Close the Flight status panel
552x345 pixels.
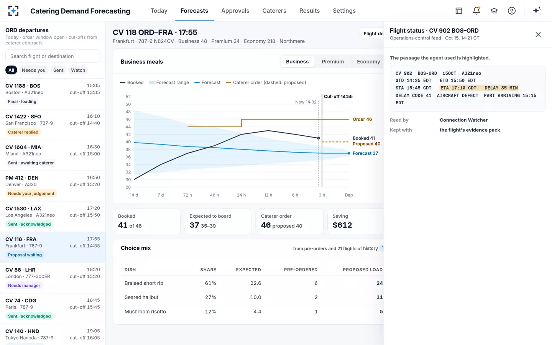[538, 34]
